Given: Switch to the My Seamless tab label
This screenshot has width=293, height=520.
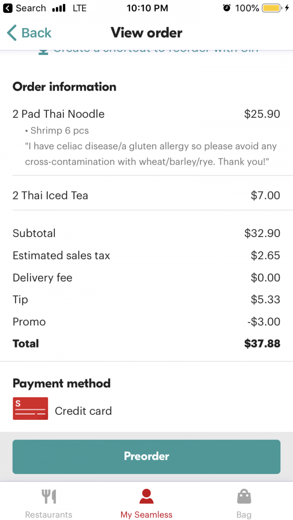Looking at the screenshot, I should [x=146, y=515].
